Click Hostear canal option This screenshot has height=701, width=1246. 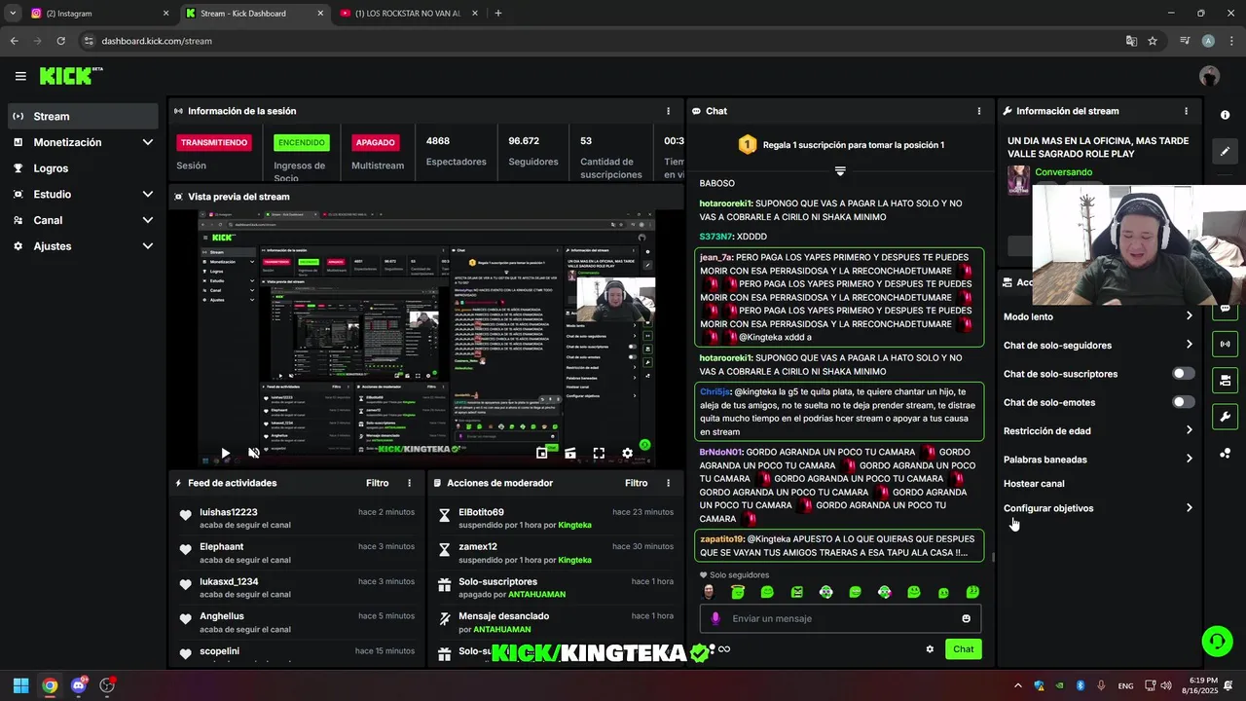pyautogui.click(x=1034, y=484)
